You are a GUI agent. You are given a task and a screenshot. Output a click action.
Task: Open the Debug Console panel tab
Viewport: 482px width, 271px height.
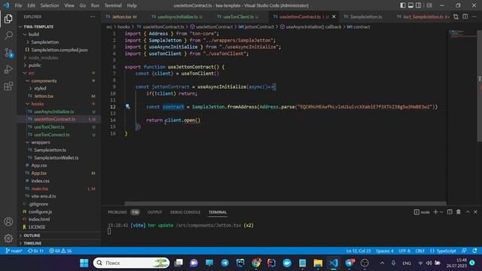pyautogui.click(x=185, y=212)
